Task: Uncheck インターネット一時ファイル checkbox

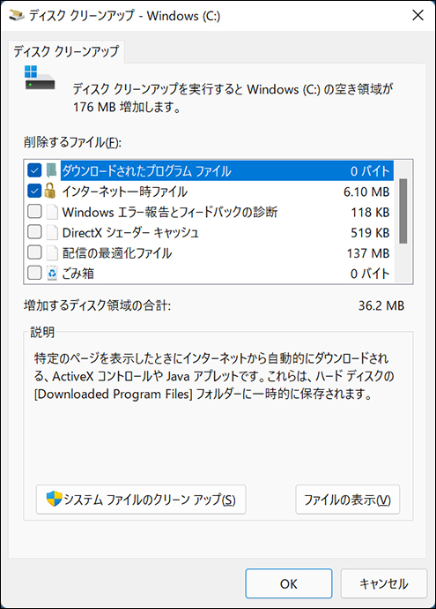Action: 34,191
